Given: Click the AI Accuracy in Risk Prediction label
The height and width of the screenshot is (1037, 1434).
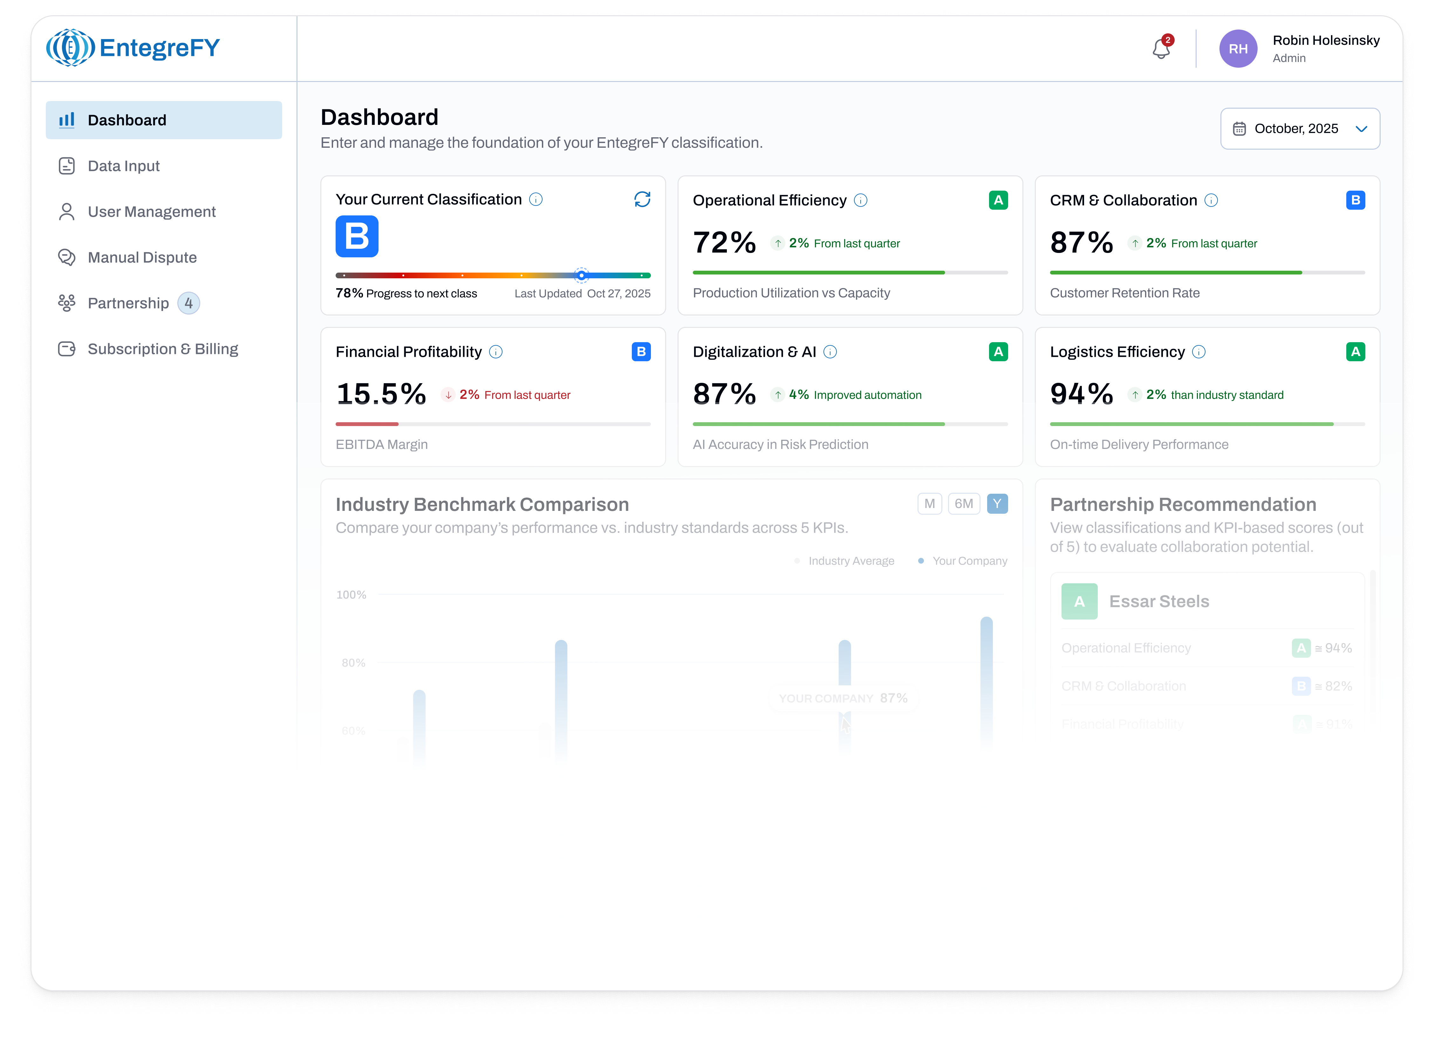Looking at the screenshot, I should click(780, 445).
